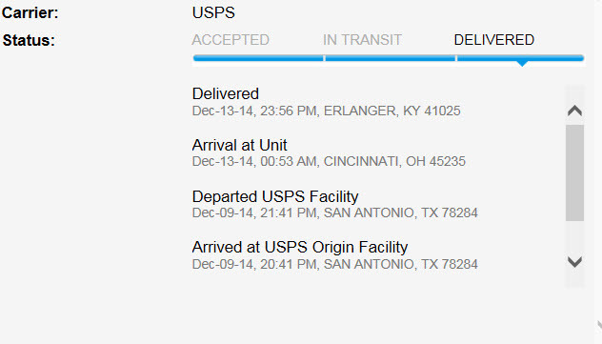Select the IN TRANSIT status stage
This screenshot has width=602, height=344.
(x=362, y=40)
